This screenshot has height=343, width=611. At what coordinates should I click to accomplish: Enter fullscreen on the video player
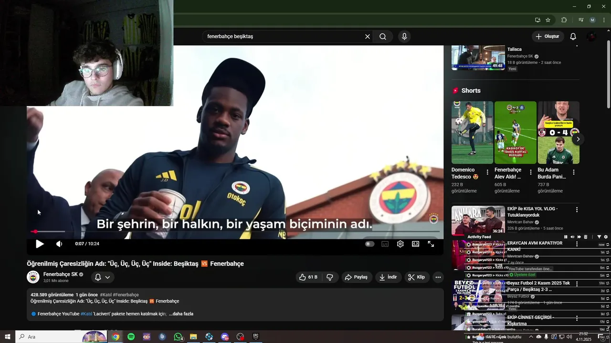pos(431,244)
